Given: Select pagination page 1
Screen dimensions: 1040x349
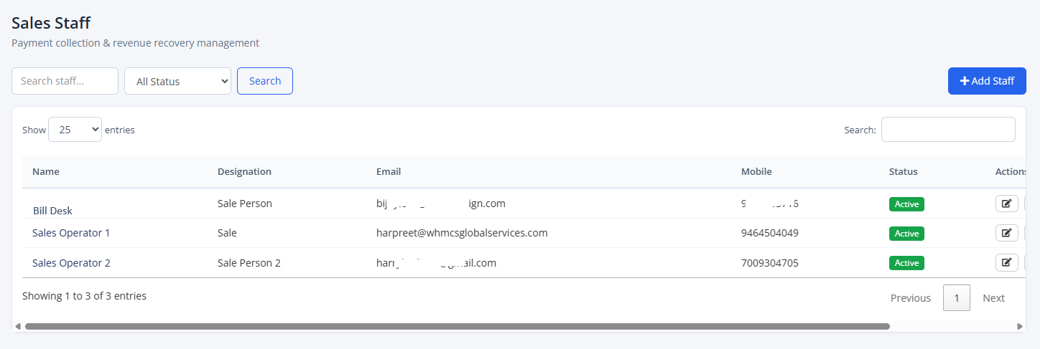Looking at the screenshot, I should pos(957,298).
